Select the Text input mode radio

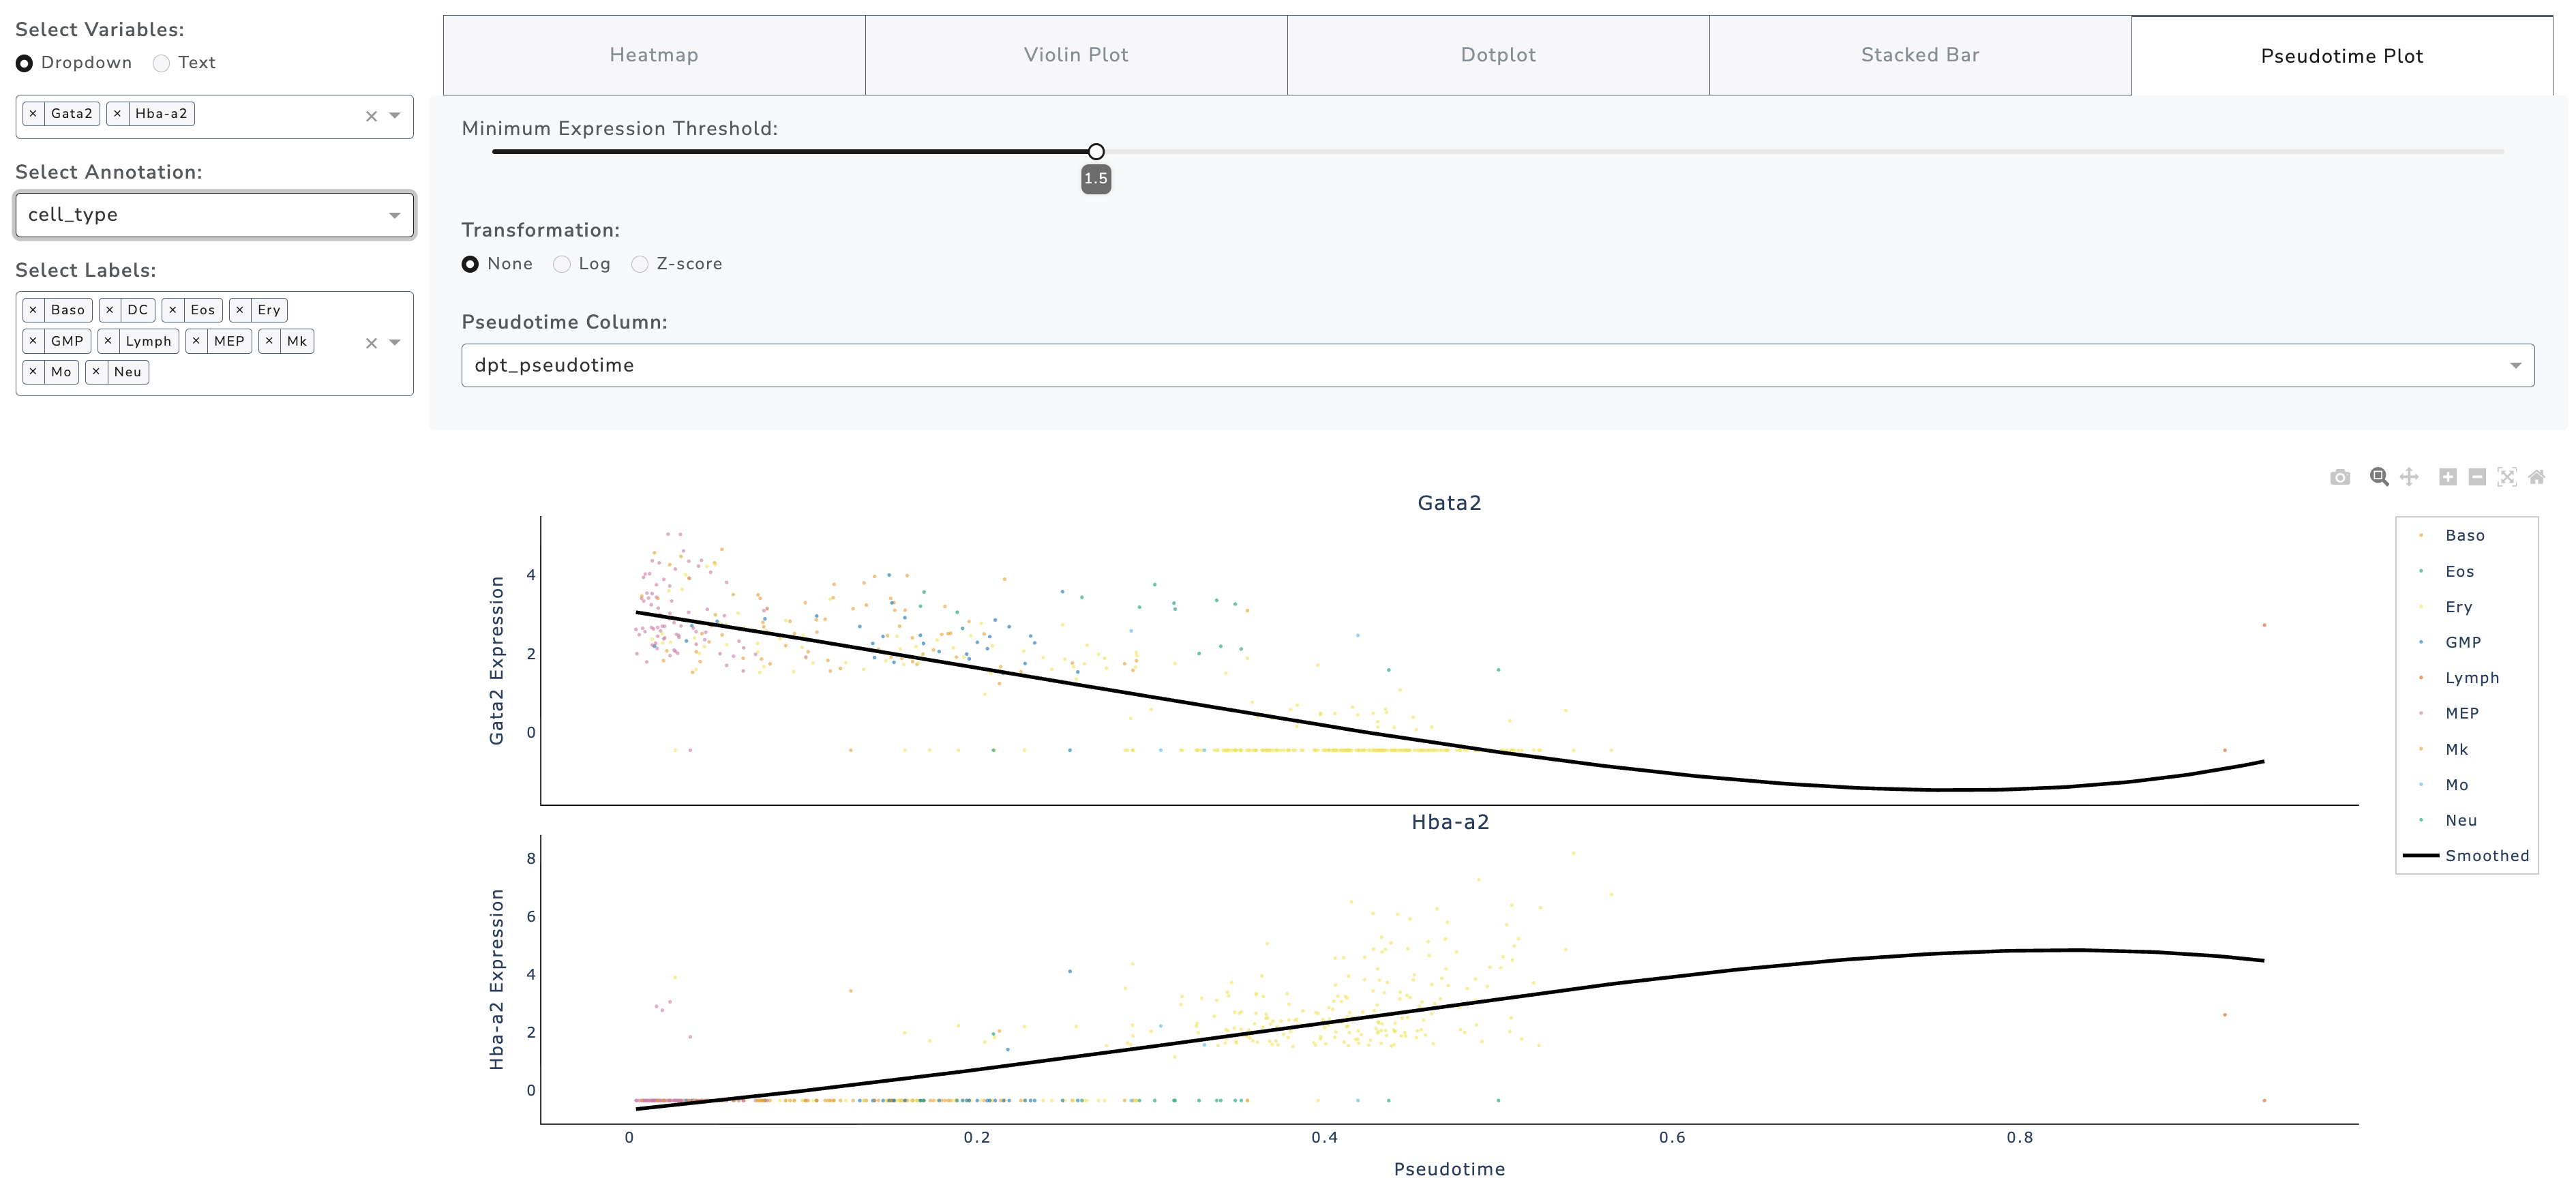point(161,63)
